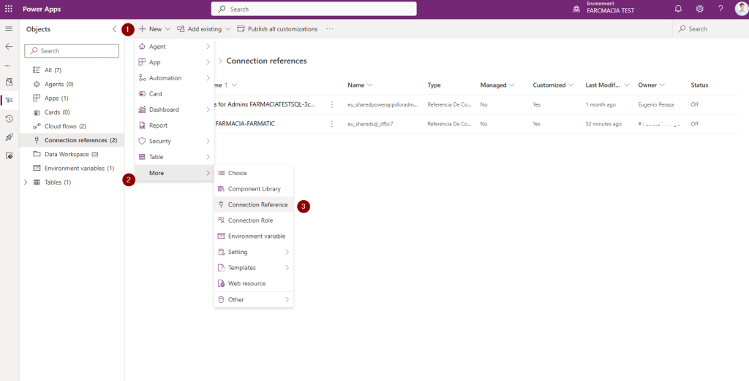749x381 pixels.
Task: Choose Environment variable in More submenu
Action: coord(256,236)
